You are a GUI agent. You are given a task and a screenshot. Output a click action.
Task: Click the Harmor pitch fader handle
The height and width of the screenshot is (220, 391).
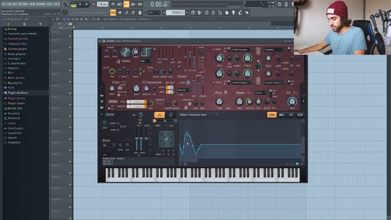pos(146,139)
